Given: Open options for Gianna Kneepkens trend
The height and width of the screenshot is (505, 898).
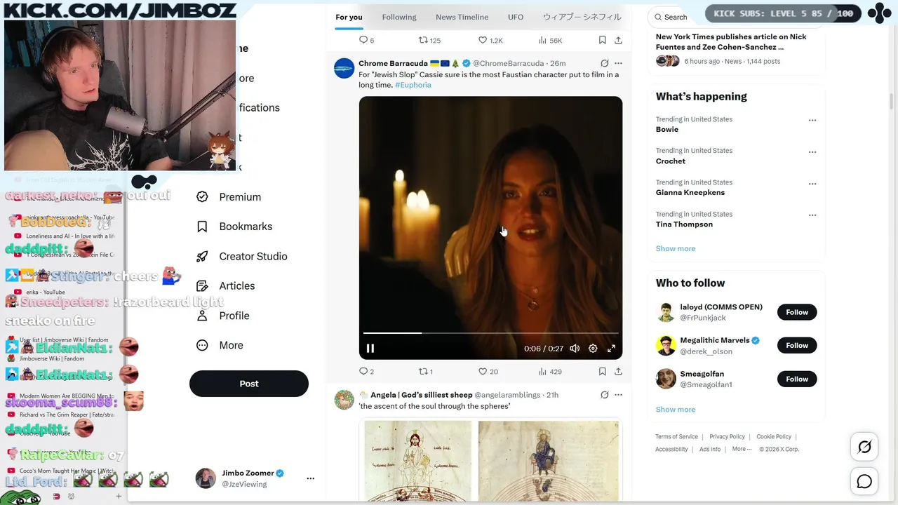Looking at the screenshot, I should [812, 184].
